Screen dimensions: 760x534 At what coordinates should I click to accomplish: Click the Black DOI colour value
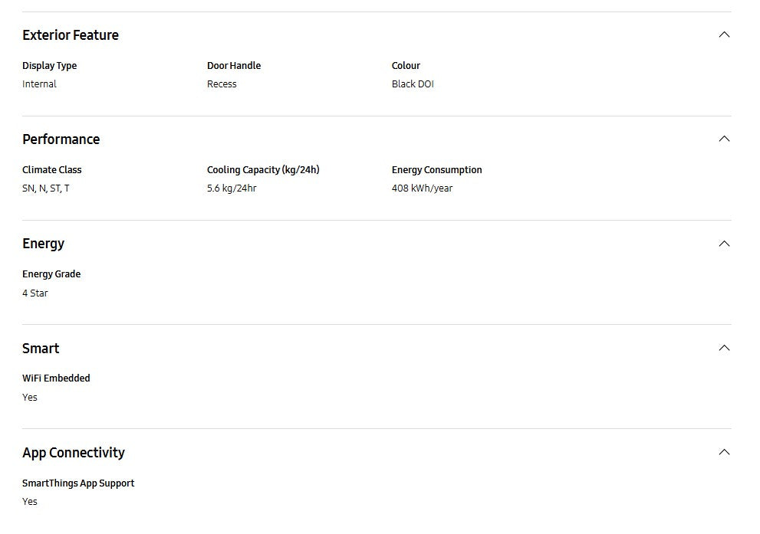point(413,84)
